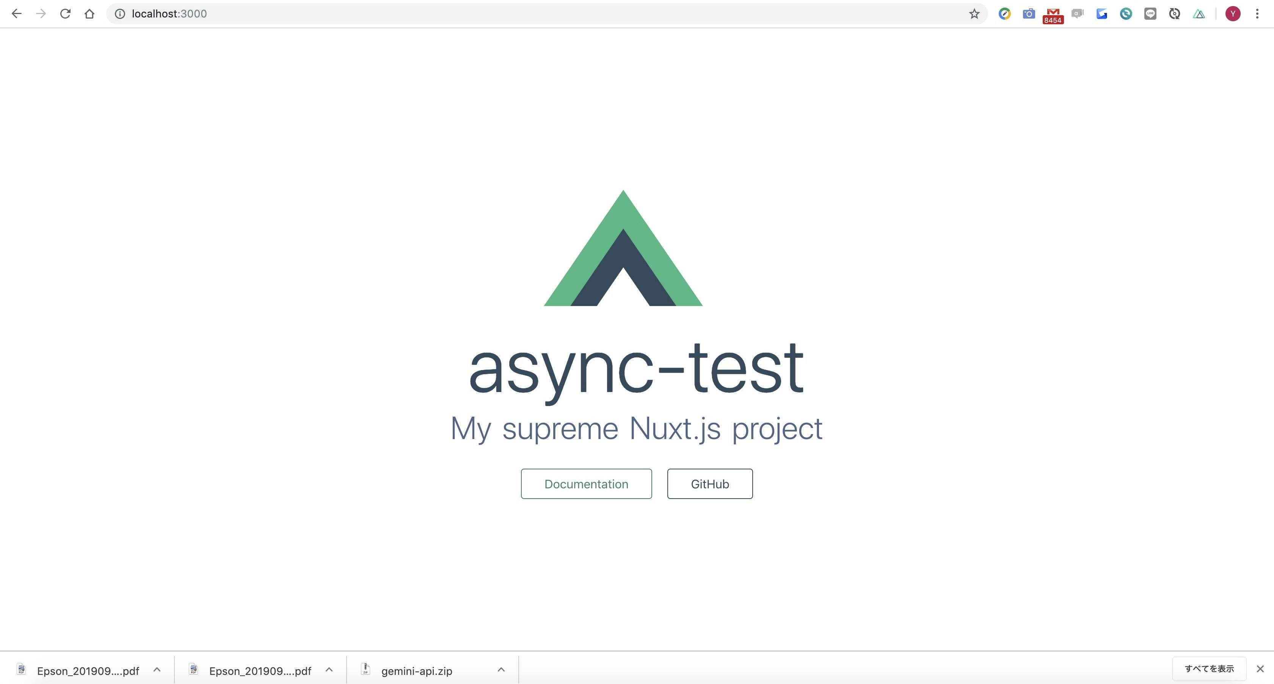Open the Nuxt/Vue devtools extension icon

[1198, 14]
